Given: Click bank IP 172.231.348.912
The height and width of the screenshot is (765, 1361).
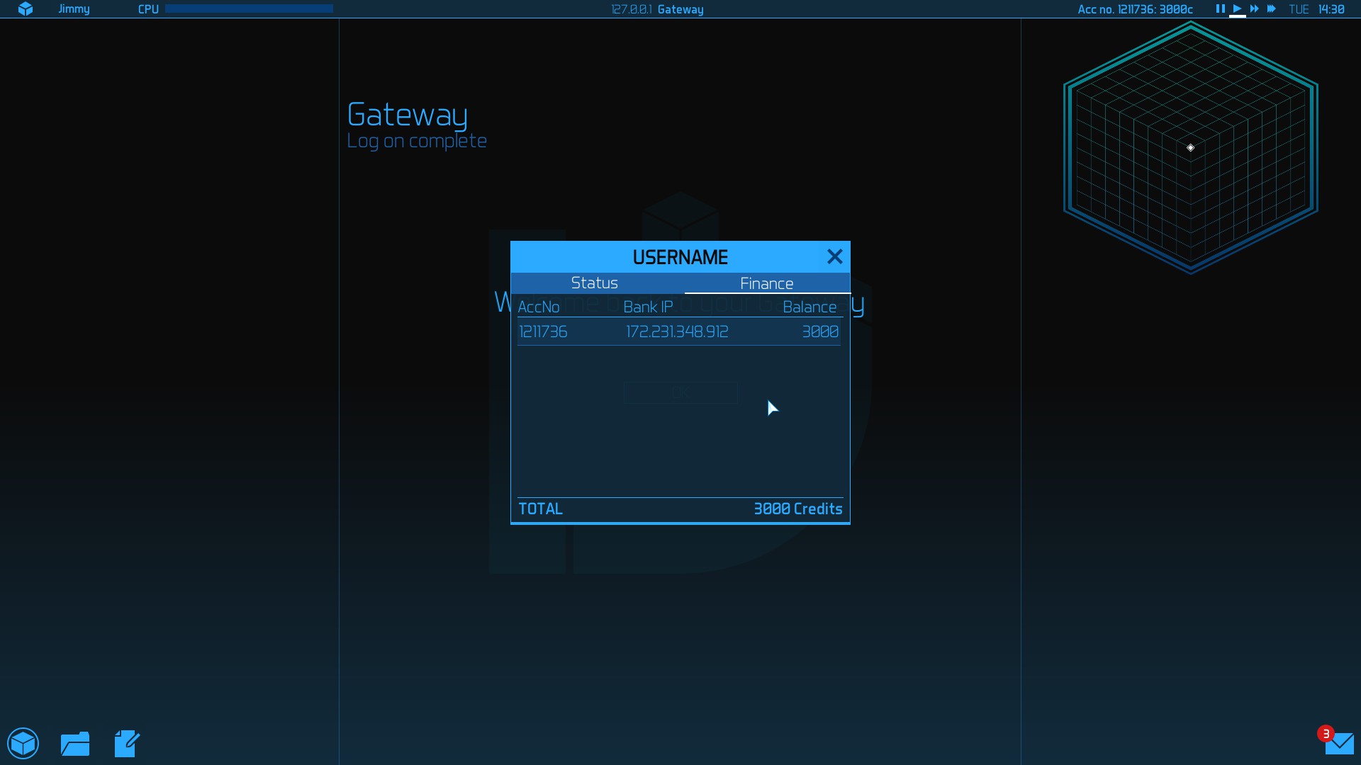Looking at the screenshot, I should pyautogui.click(x=677, y=331).
